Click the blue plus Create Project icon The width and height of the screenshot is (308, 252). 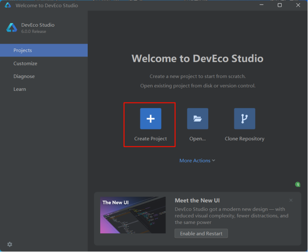[150, 118]
